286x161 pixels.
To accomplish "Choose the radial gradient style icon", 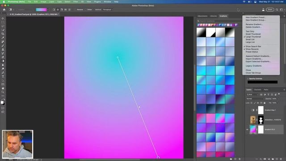I will 58,10.
